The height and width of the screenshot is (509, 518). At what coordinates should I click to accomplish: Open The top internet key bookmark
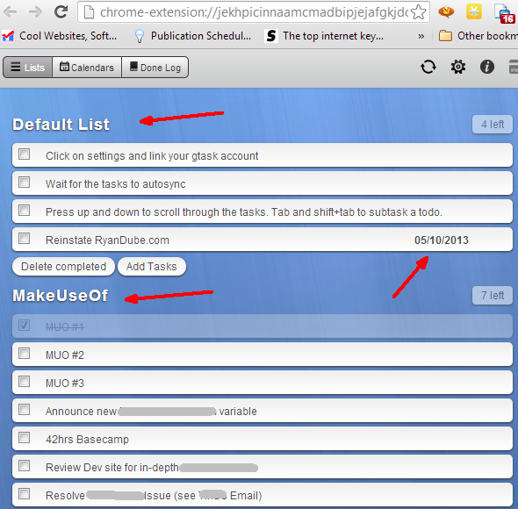coord(325,36)
